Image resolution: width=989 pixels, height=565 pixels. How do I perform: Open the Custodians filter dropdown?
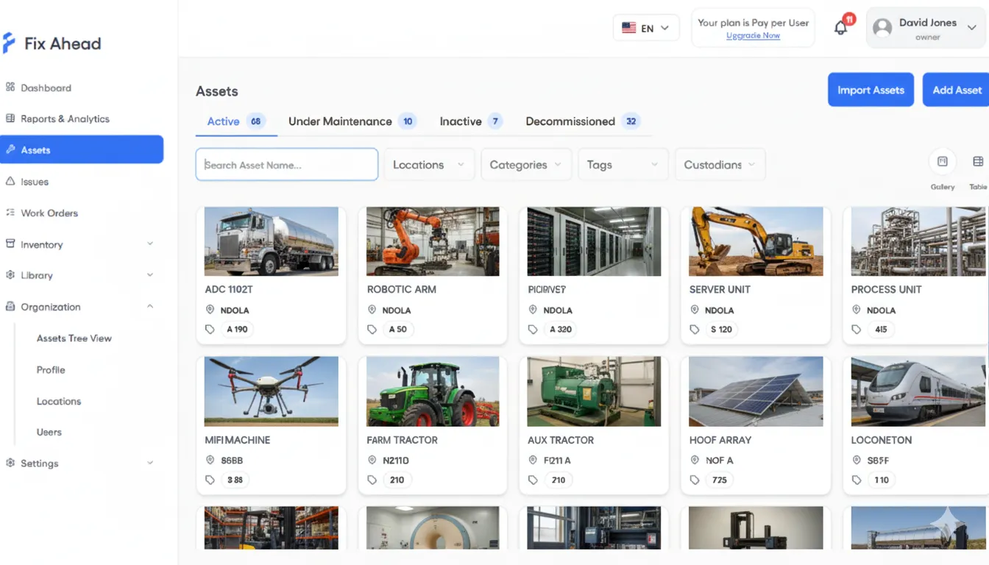720,165
